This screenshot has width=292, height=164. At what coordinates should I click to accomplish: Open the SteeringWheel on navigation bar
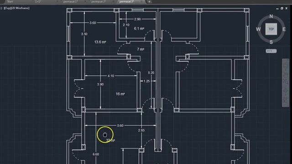[x=286, y=65]
